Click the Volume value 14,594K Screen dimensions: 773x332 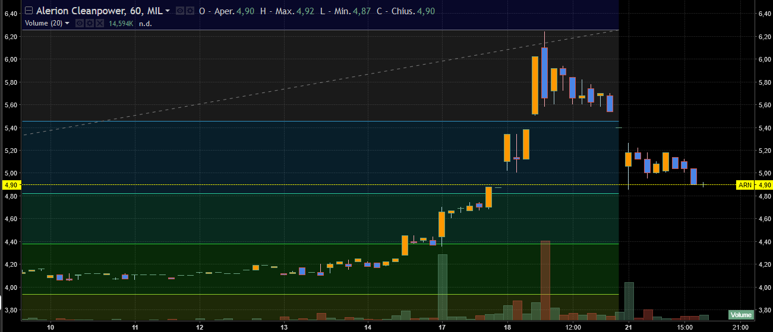coord(121,23)
